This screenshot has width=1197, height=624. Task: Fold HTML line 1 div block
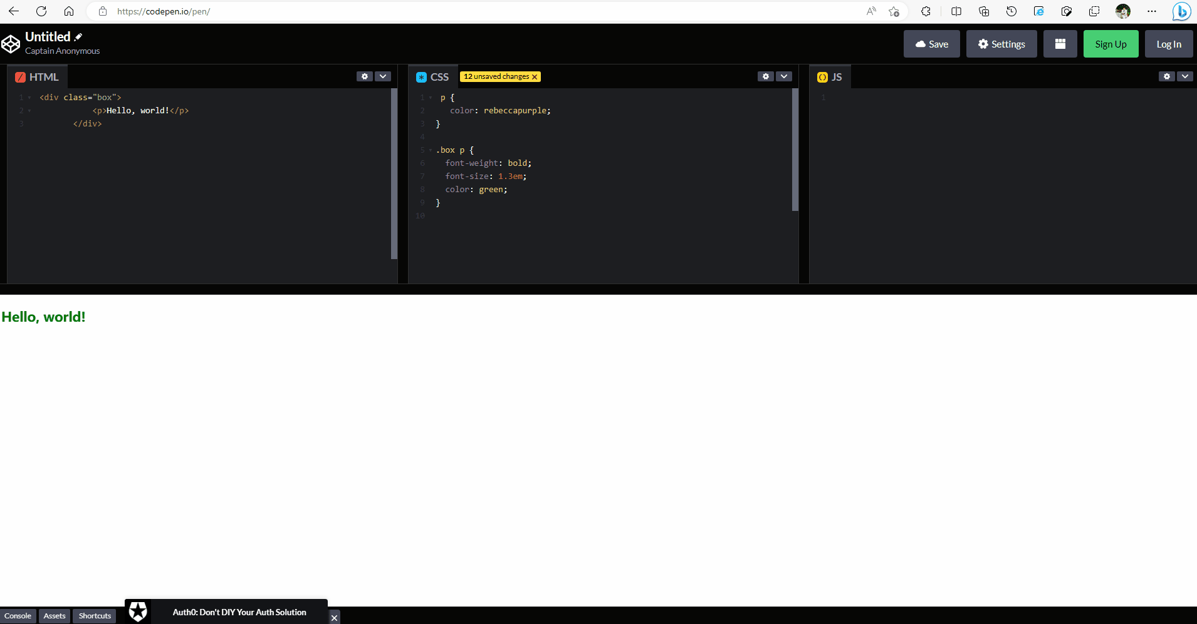(29, 98)
